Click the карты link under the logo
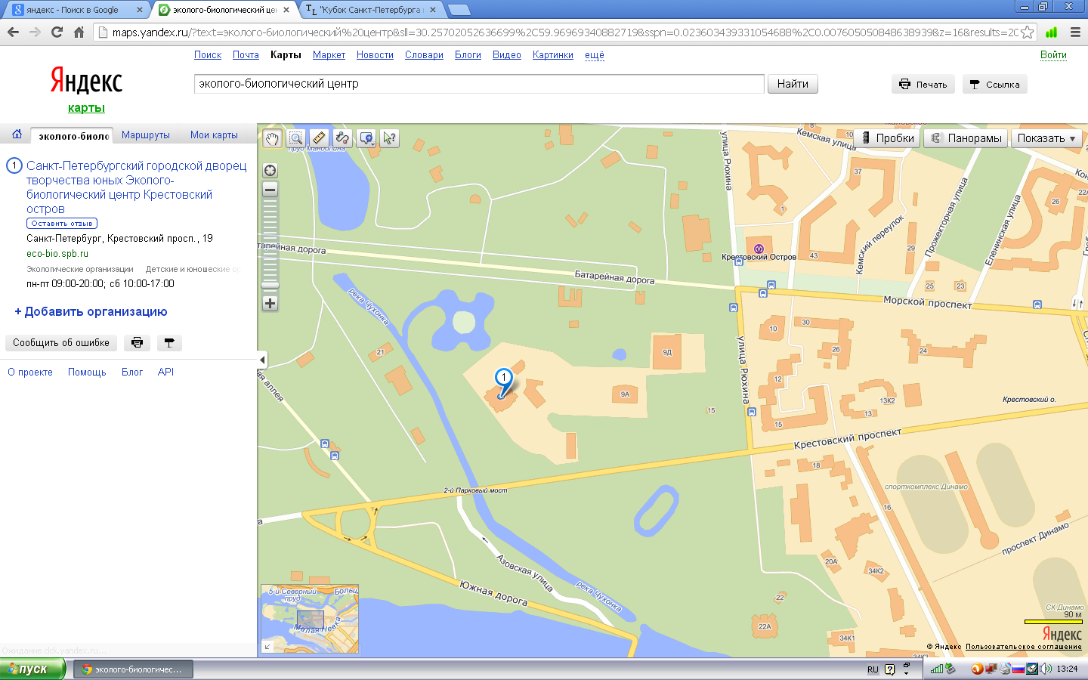The width and height of the screenshot is (1088, 680). (86, 108)
